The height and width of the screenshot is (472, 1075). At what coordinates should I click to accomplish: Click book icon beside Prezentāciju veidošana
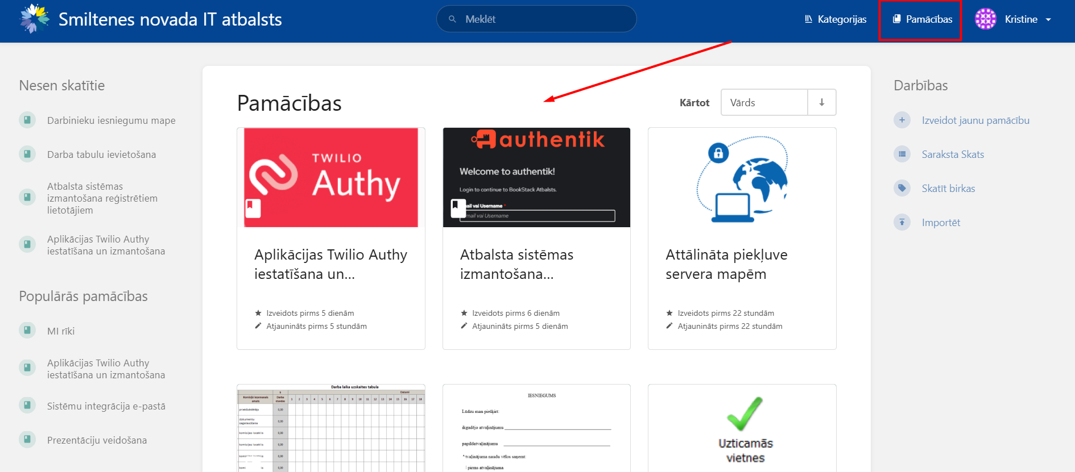point(27,439)
